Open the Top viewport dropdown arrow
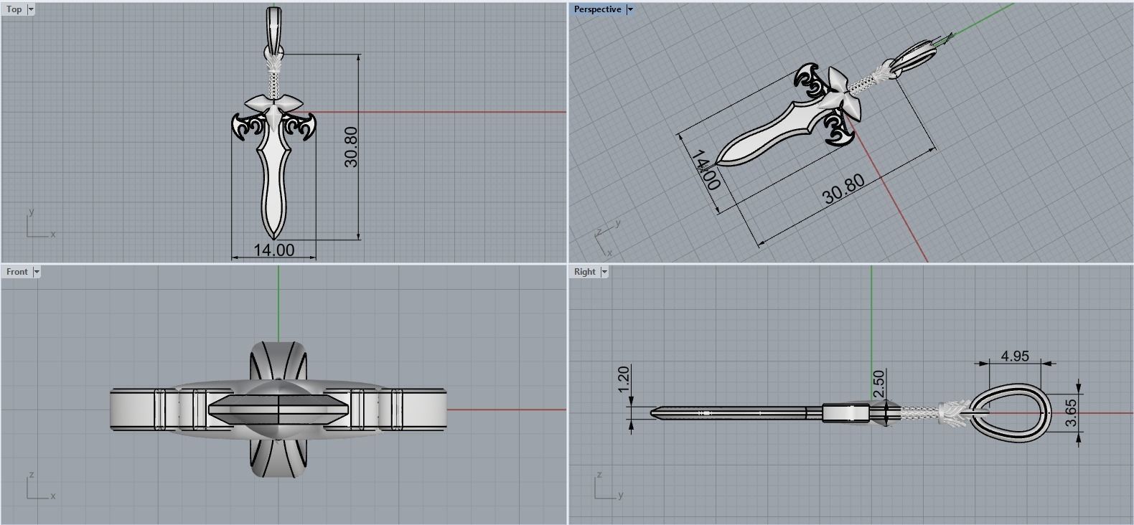 click(x=31, y=9)
